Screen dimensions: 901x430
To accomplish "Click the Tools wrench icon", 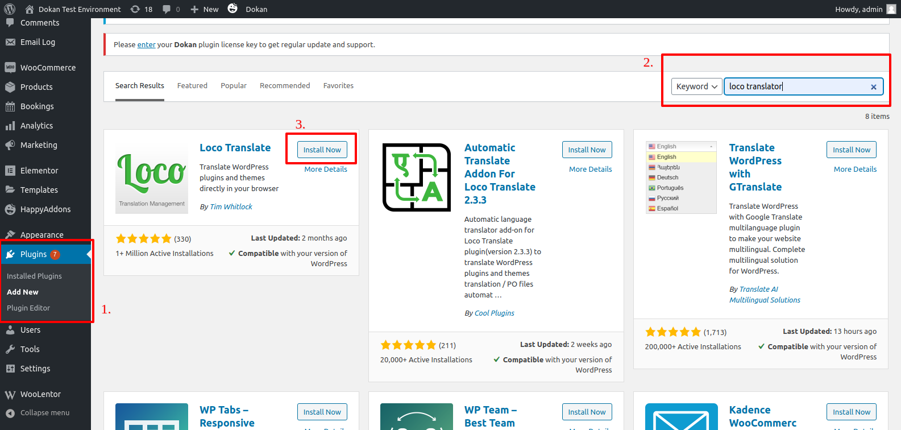I will 10,349.
